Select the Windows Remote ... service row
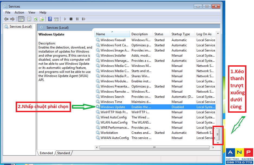The height and width of the screenshot is (165, 254). (x=155, y=92)
